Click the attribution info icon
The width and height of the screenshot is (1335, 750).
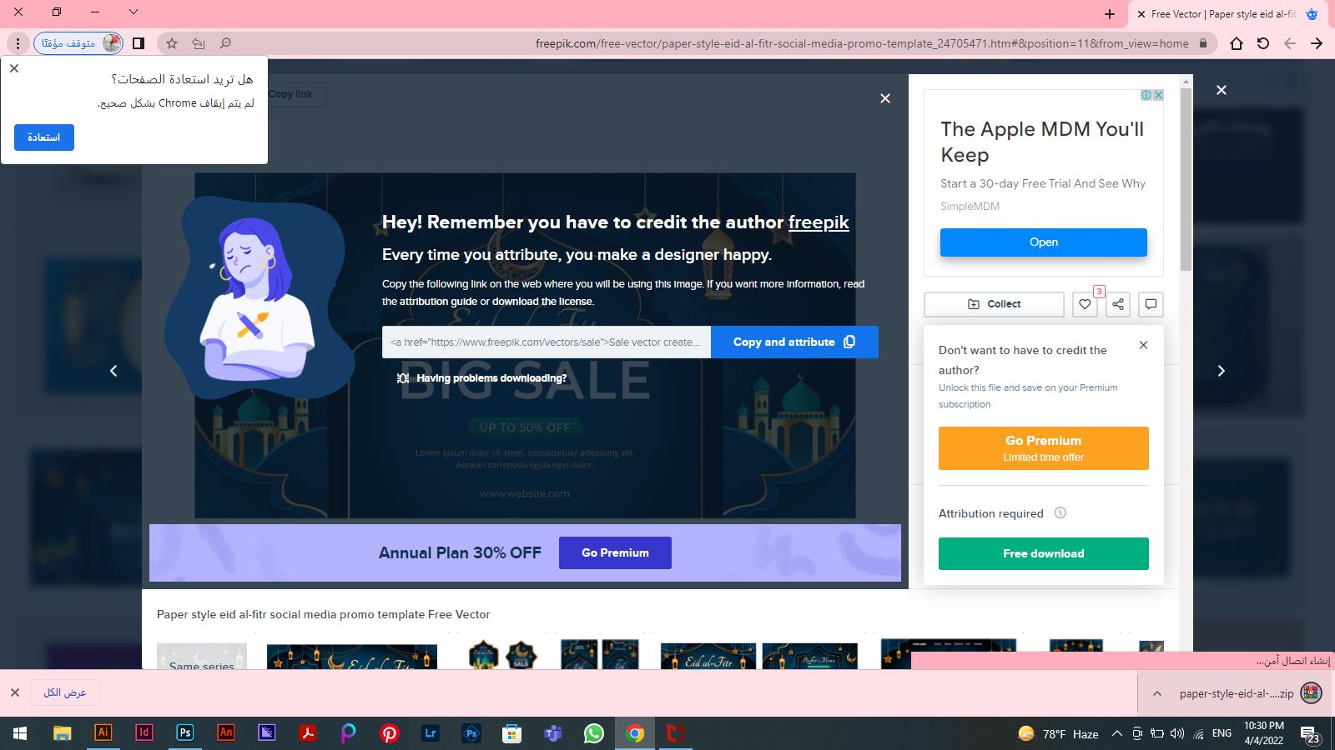[x=1060, y=513]
